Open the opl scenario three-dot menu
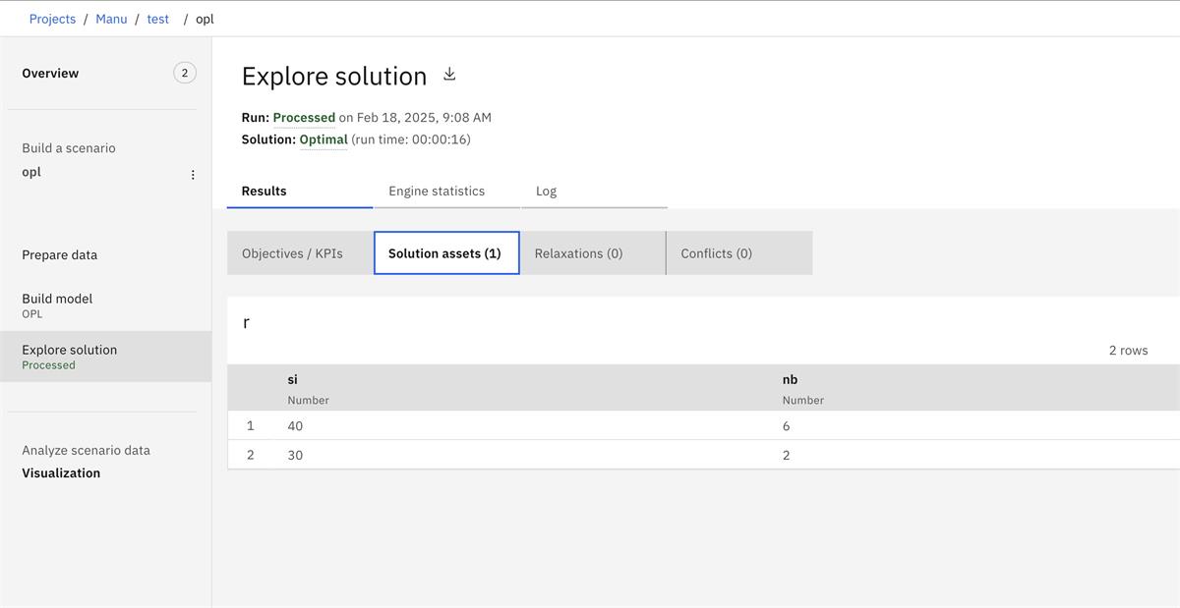The height and width of the screenshot is (608, 1180). coord(193,175)
